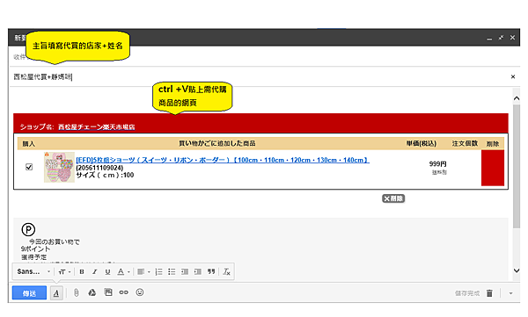Viewport: 528px width, 317px height.
Task: Click the 儲存完成 saved status text
Action: (x=467, y=293)
